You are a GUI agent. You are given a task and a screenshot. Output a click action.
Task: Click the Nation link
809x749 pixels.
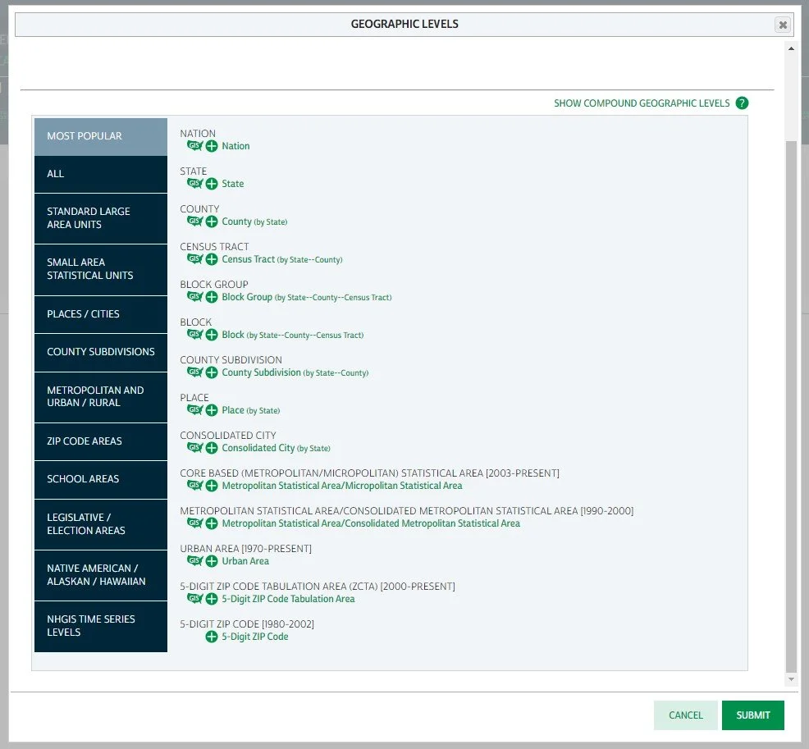pos(235,146)
